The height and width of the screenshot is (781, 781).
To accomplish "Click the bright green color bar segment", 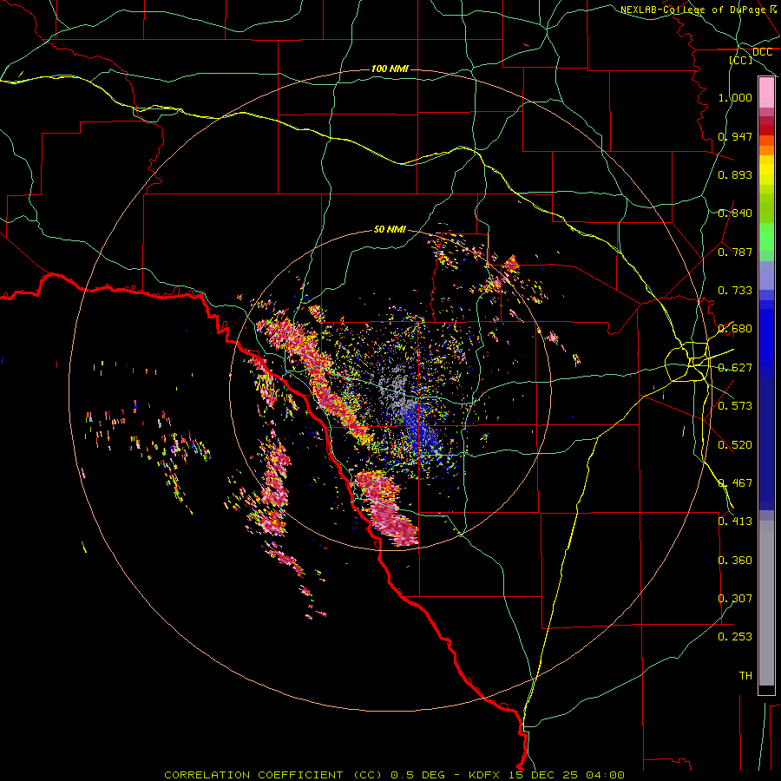I will click(766, 237).
